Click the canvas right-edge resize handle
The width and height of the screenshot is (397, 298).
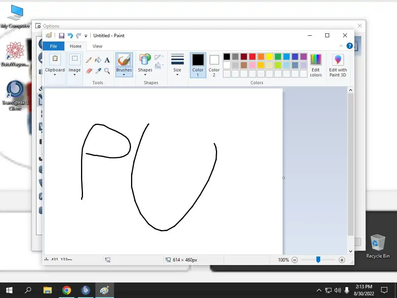[283, 178]
